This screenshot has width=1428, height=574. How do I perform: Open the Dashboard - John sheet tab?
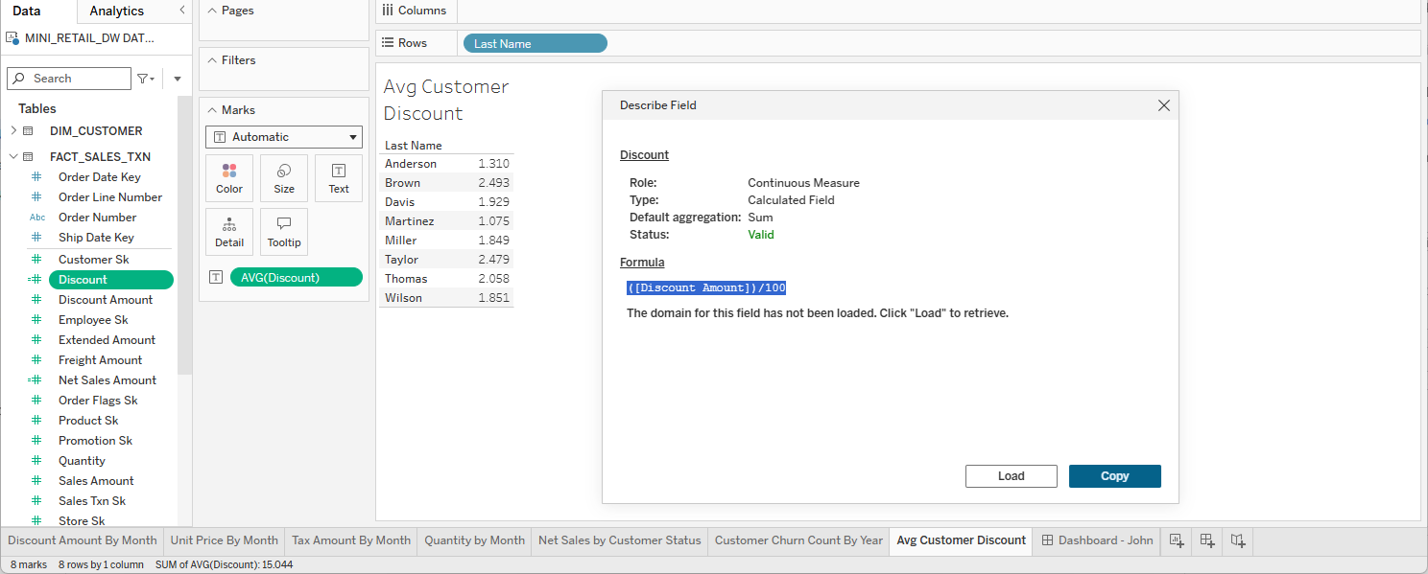click(1097, 540)
